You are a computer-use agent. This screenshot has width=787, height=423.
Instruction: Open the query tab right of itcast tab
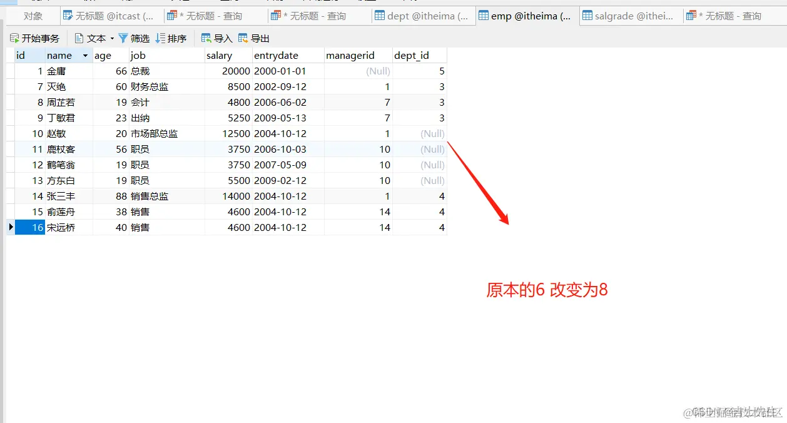pyautogui.click(x=215, y=16)
